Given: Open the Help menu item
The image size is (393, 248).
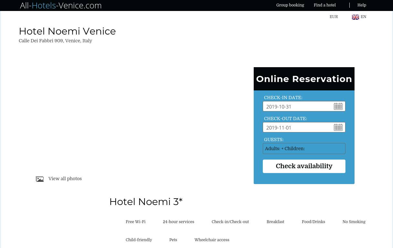Looking at the screenshot, I should 362,5.
